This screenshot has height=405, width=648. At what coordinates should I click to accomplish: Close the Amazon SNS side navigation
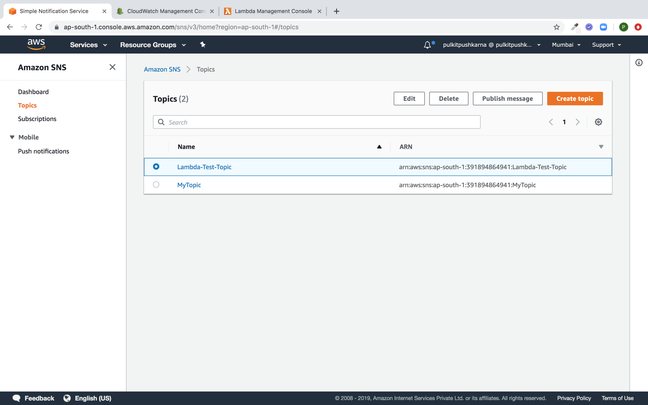click(112, 67)
